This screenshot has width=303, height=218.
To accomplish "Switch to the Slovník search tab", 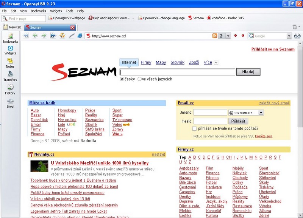I will (x=177, y=62).
